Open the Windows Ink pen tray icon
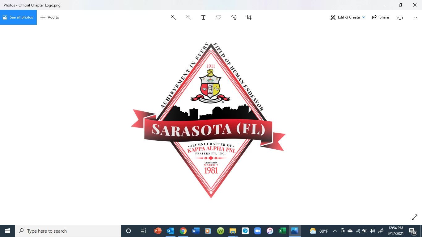The width and height of the screenshot is (422, 237). click(x=381, y=231)
